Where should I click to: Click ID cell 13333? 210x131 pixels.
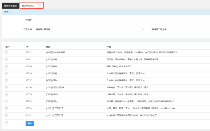click(29, 108)
